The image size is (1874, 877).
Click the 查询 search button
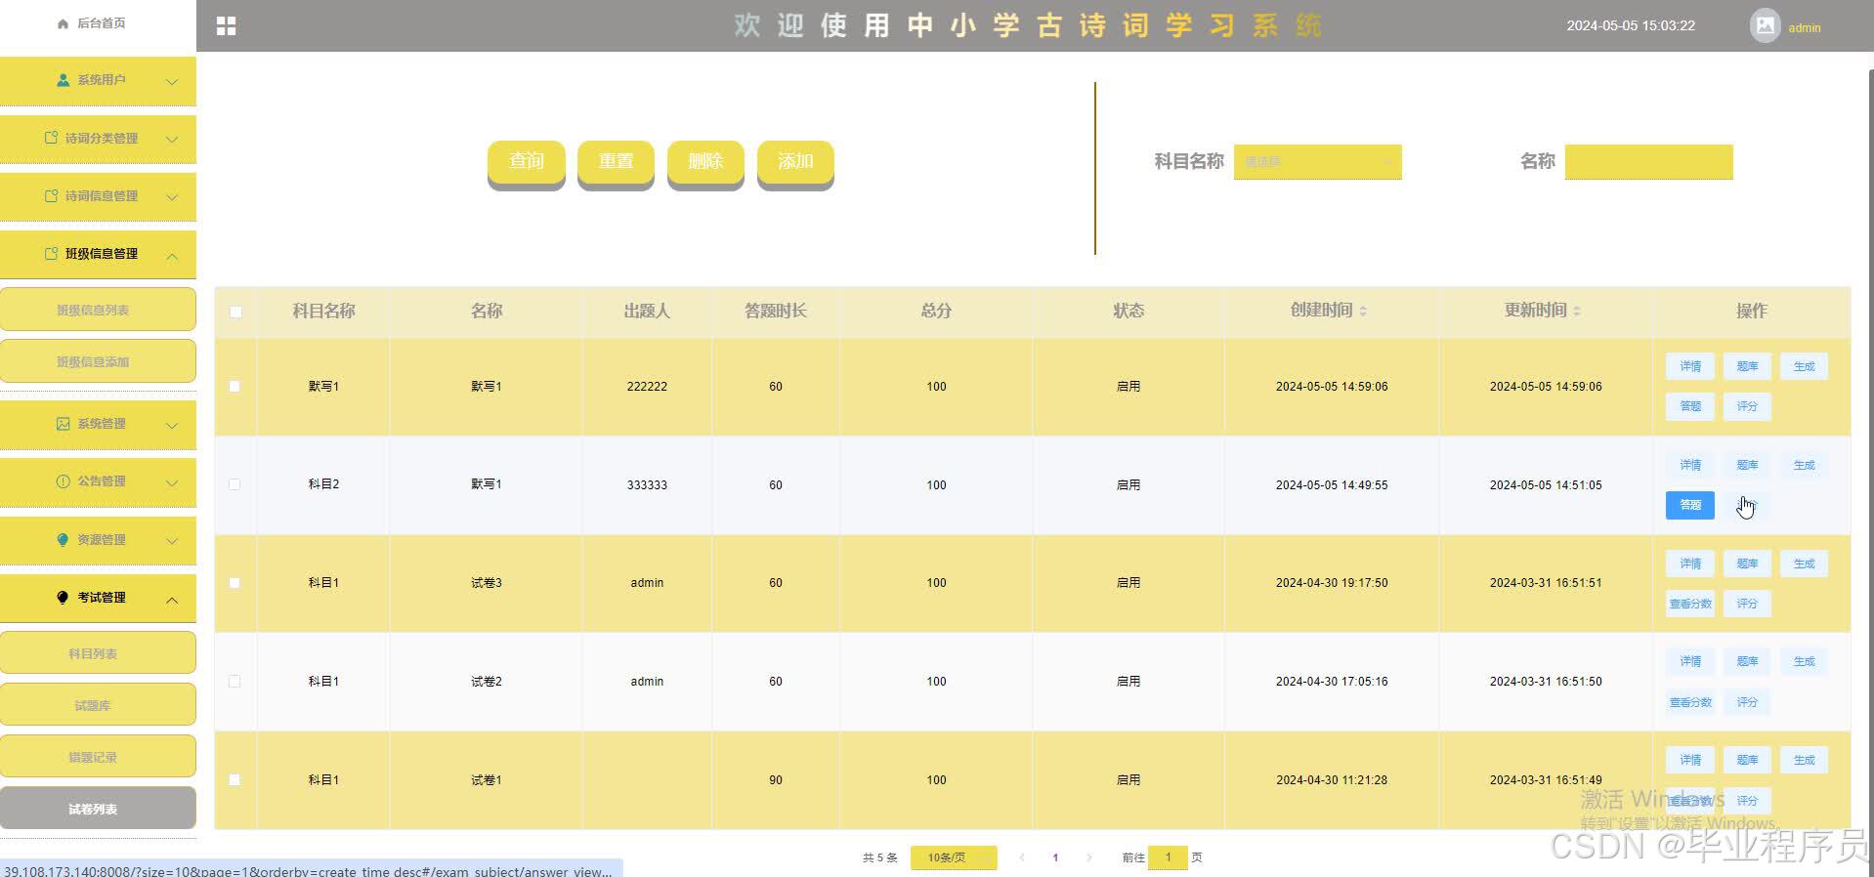pyautogui.click(x=527, y=162)
